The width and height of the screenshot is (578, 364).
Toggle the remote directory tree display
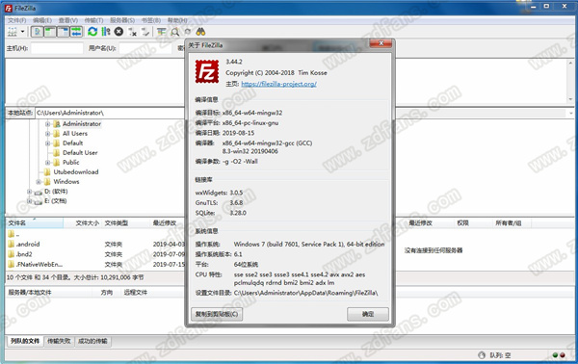click(64, 32)
